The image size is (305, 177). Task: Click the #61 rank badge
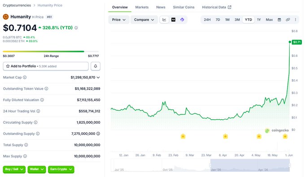[x=49, y=17]
